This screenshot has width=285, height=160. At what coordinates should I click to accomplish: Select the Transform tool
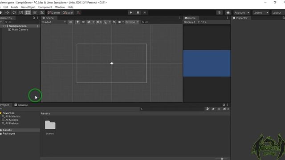pyautogui.click(x=35, y=12)
